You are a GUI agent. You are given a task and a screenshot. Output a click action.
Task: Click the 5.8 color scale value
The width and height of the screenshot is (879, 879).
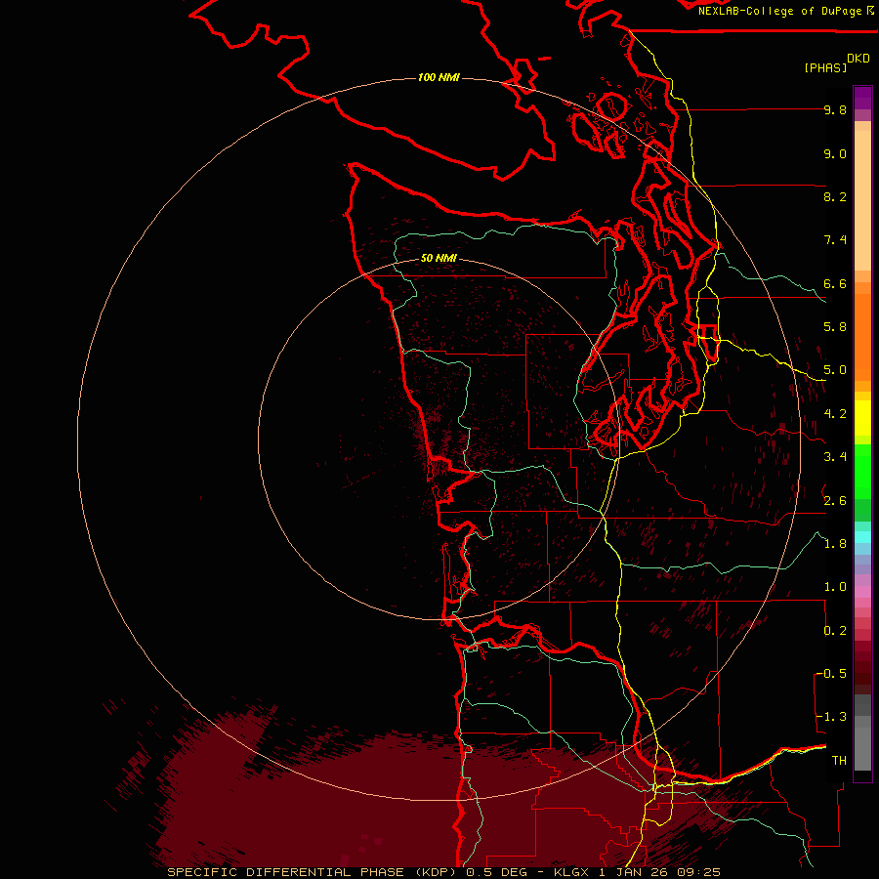pyautogui.click(x=835, y=327)
